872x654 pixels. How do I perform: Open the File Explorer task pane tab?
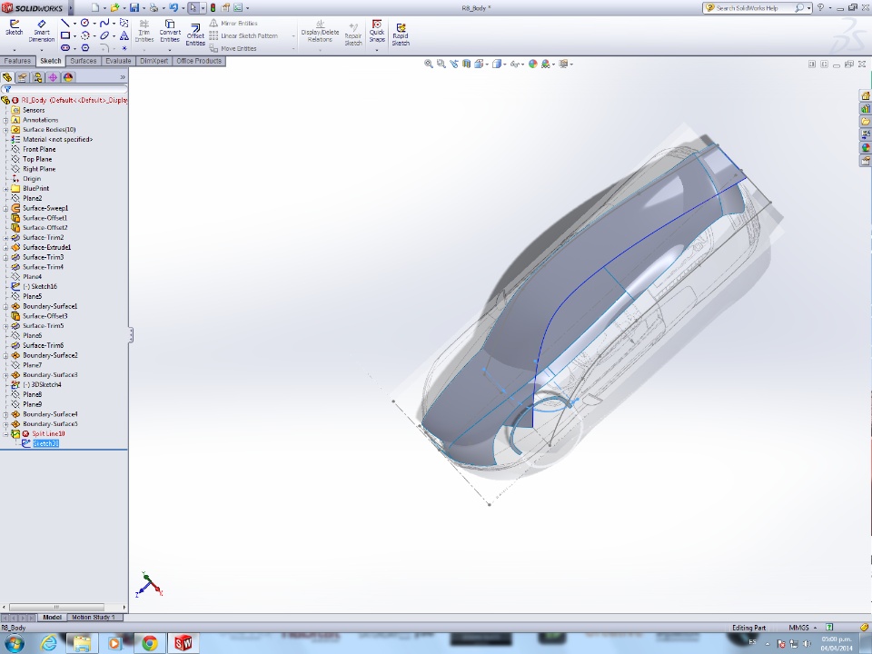[x=866, y=121]
